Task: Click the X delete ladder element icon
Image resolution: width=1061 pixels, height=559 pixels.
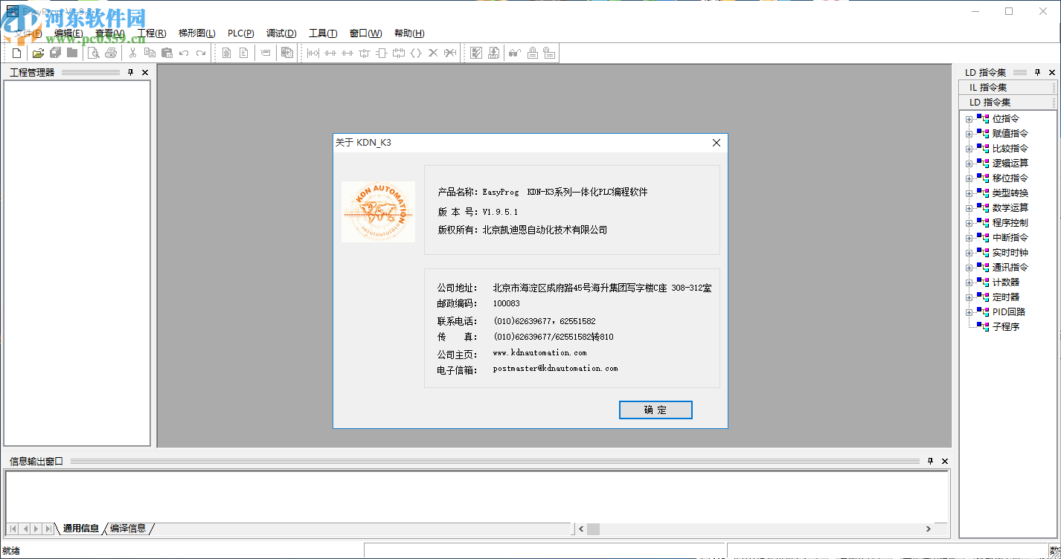Action: (x=433, y=53)
